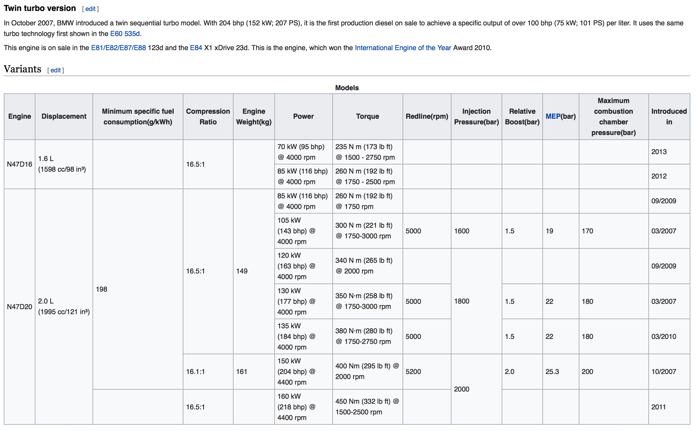696x431 pixels.
Task: Click the 340 N m torque cell
Action: (x=367, y=266)
